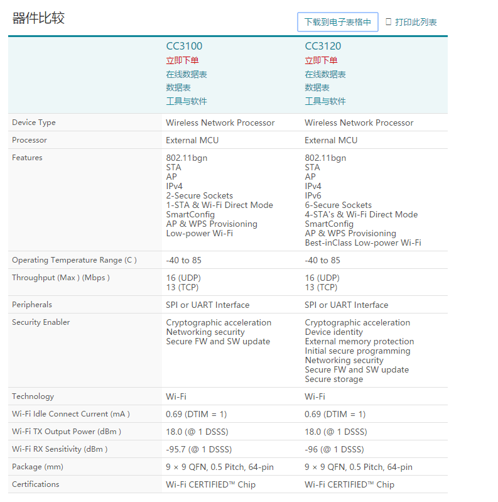Open the 打印此列表 link

click(416, 22)
